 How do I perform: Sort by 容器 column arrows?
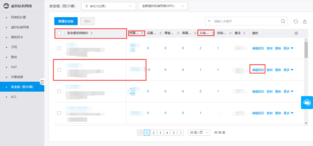(195, 33)
